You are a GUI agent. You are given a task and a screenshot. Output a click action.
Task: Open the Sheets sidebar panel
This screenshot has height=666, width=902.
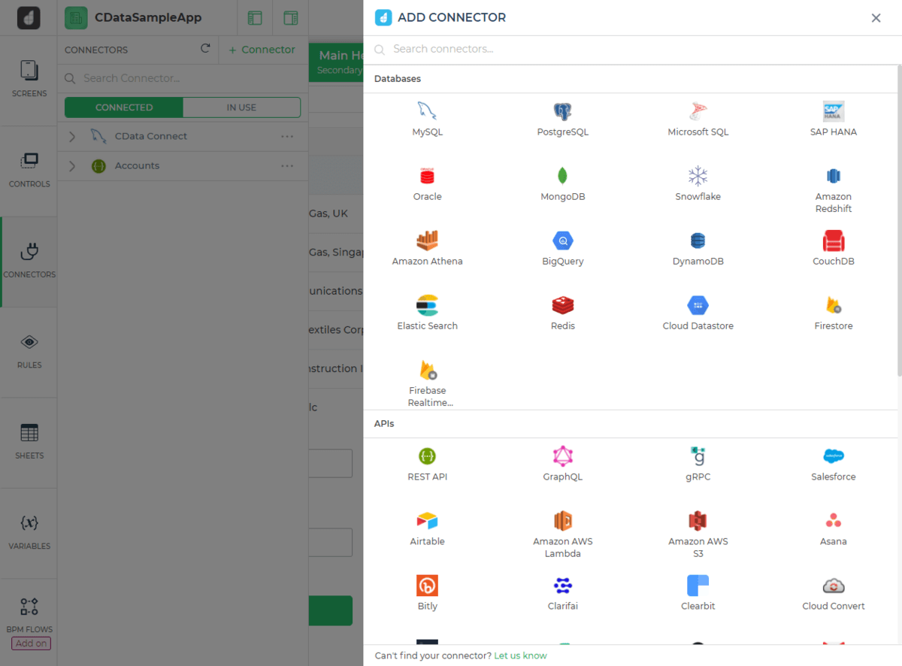[x=29, y=442]
